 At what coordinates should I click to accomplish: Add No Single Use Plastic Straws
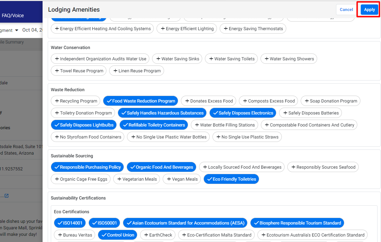(x=247, y=137)
